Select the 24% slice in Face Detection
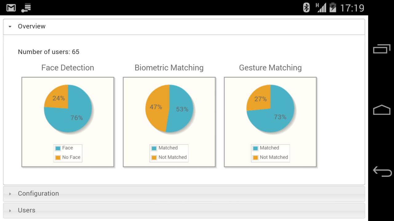394x221 pixels. (x=58, y=98)
